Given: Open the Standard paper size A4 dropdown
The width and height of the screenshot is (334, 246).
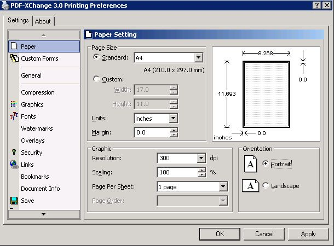Looking at the screenshot, I should pyautogui.click(x=198, y=57).
